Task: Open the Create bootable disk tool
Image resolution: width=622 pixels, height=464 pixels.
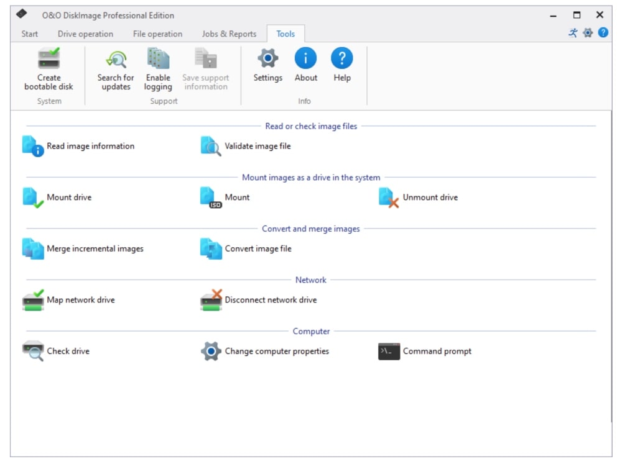Action: click(x=49, y=68)
